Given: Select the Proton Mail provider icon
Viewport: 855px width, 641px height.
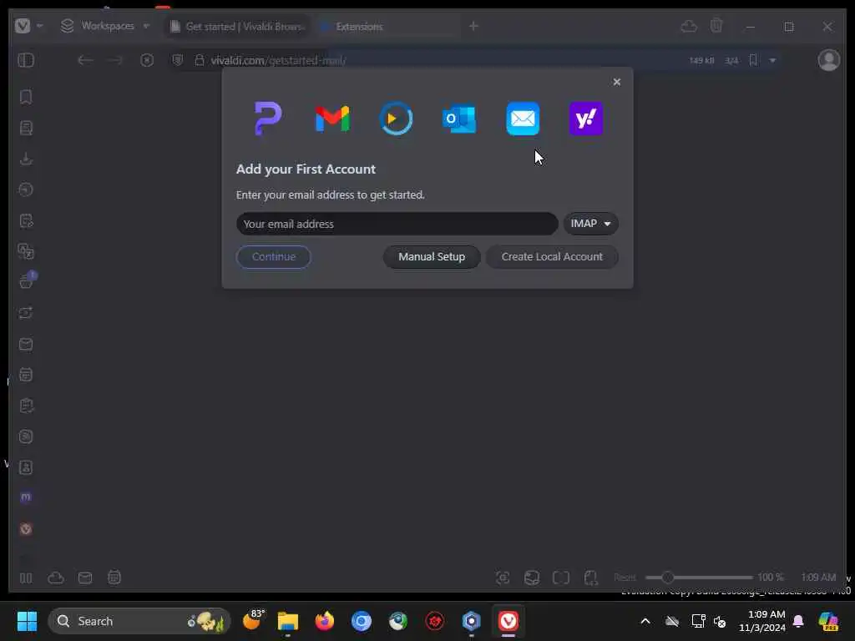Looking at the screenshot, I should (x=268, y=119).
